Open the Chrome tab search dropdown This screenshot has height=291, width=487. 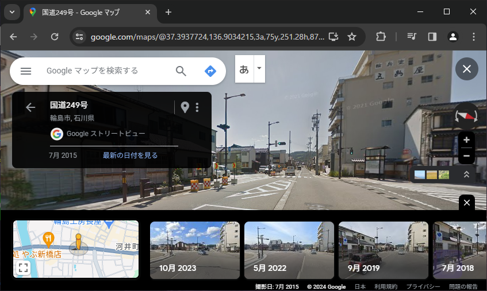point(12,12)
